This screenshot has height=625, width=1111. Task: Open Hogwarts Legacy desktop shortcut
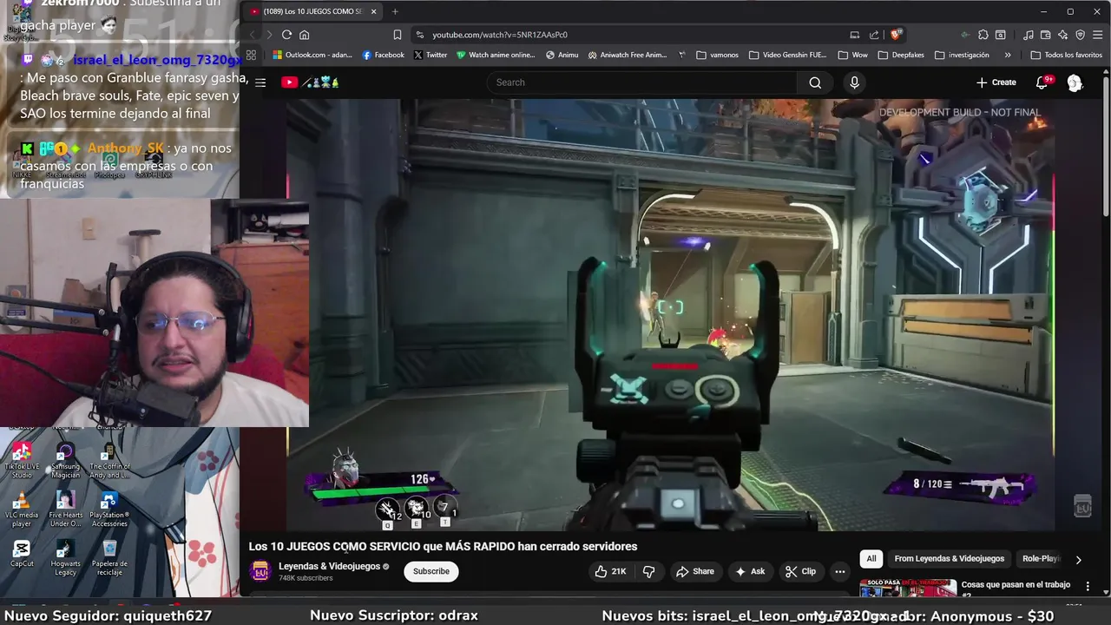tap(65, 558)
